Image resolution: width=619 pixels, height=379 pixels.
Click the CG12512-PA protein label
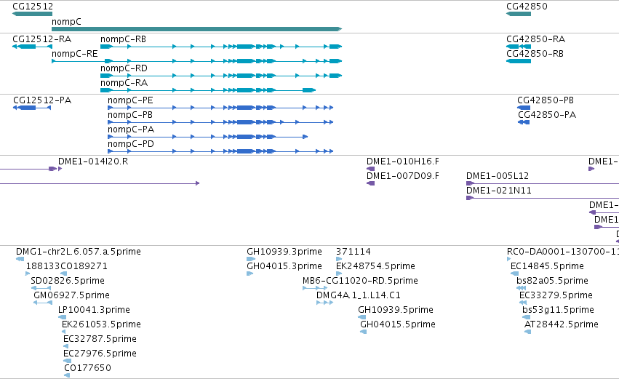point(42,100)
